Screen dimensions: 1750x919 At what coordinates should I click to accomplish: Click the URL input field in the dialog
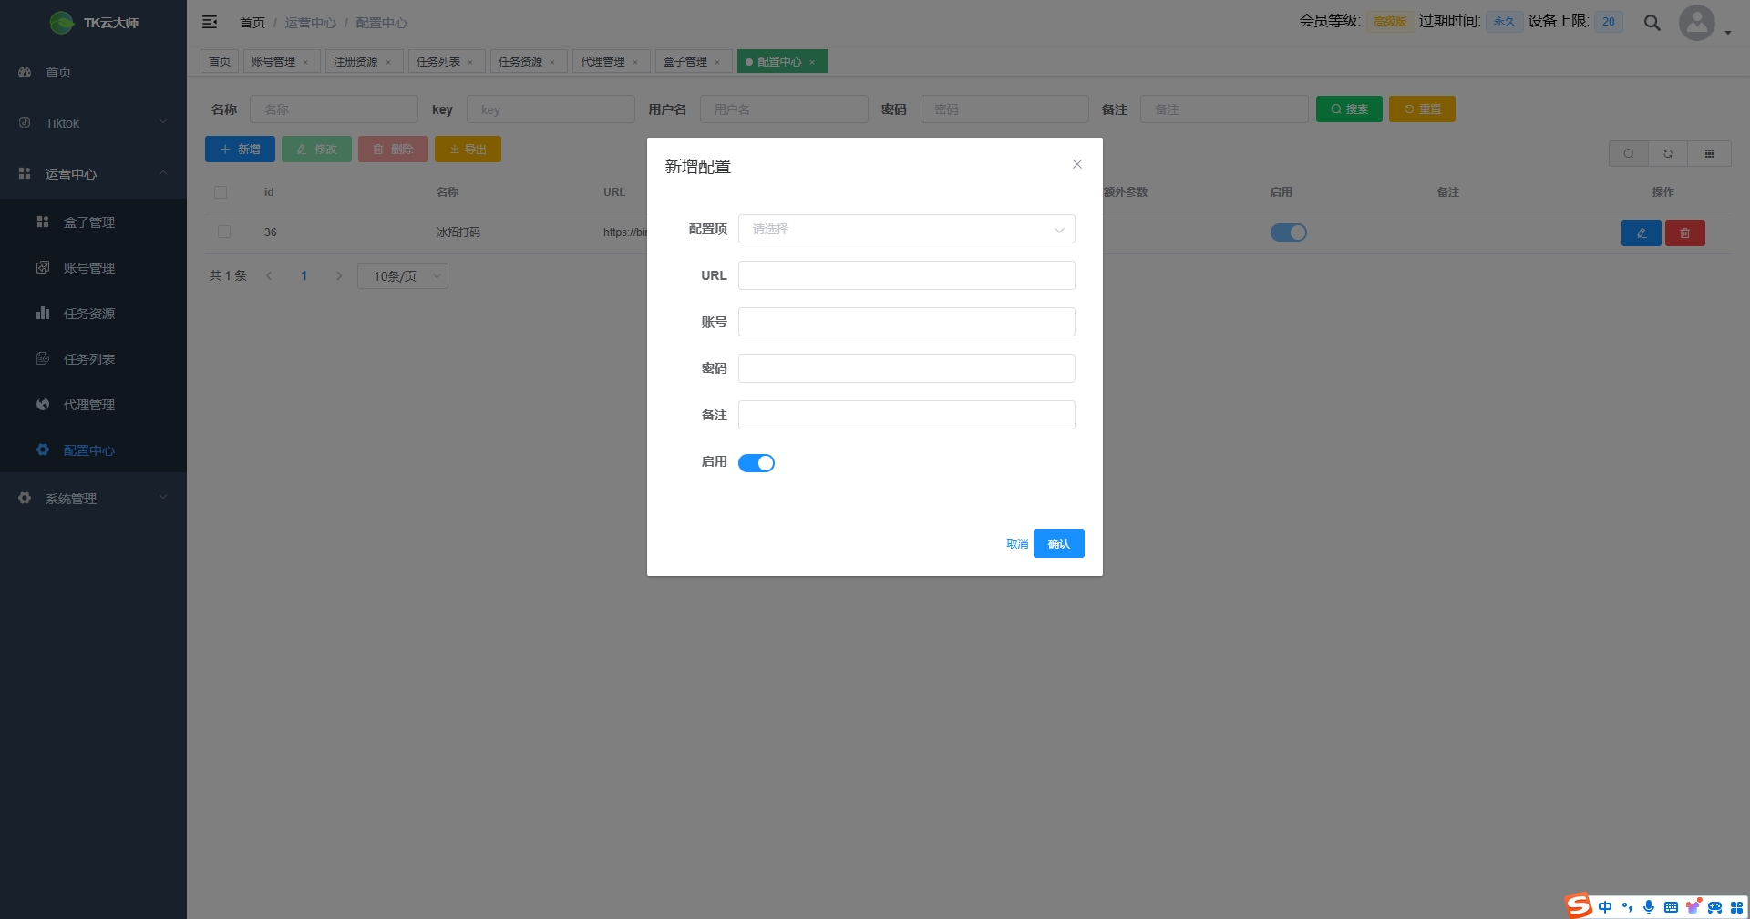[x=905, y=274]
